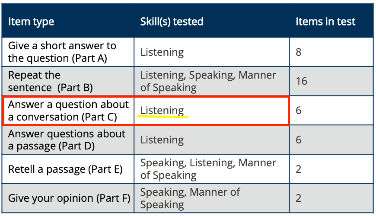
Task: Click the 'Item type' column header
Action: [68, 21]
